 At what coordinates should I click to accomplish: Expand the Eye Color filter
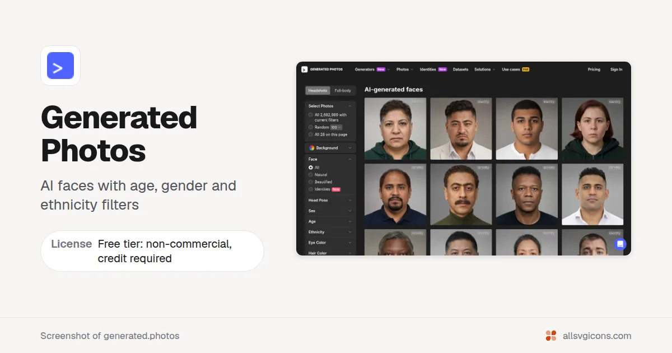click(x=330, y=243)
